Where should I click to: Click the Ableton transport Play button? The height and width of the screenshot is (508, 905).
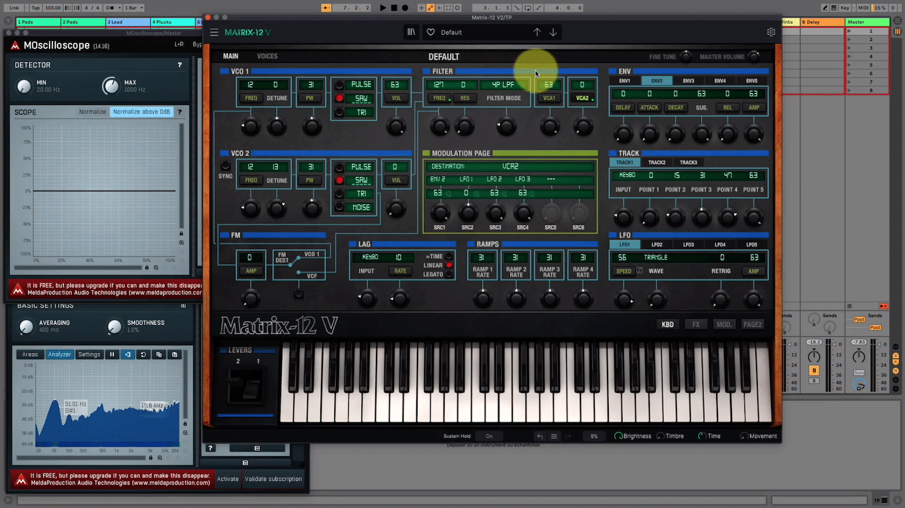coord(383,8)
